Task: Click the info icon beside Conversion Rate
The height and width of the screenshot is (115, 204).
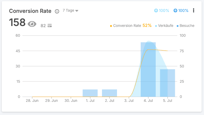Action: [x=57, y=11]
